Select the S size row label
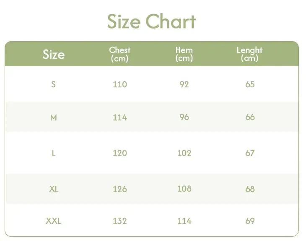 (x=53, y=84)
